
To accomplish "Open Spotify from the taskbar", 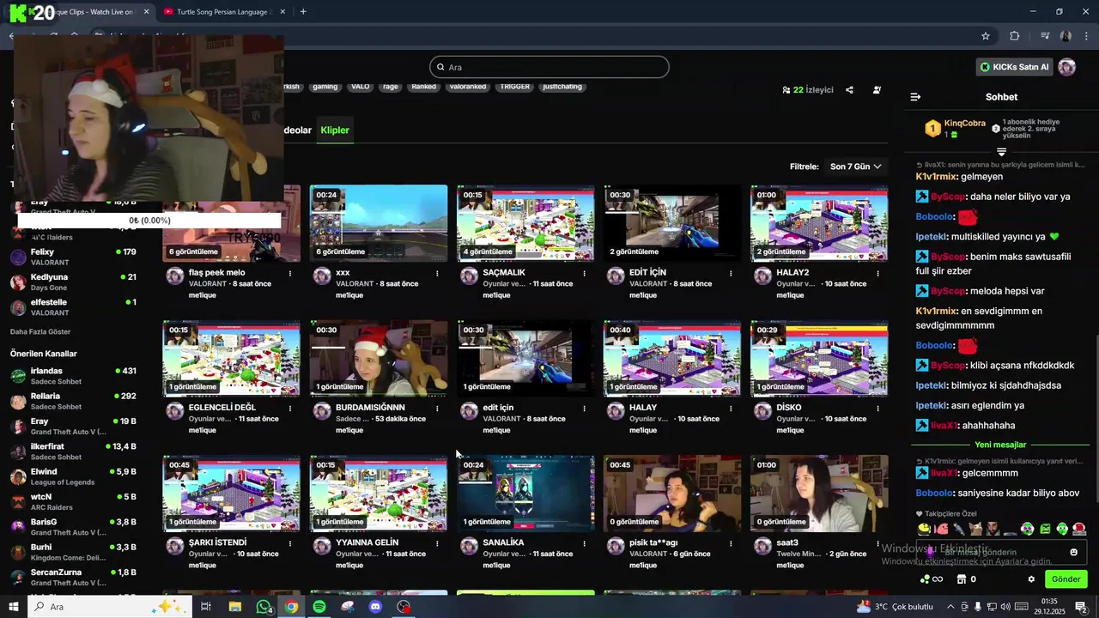I will tap(319, 607).
